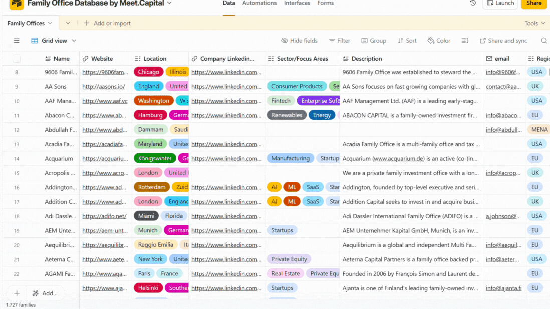Switch to the Automations tab
Image resolution: width=550 pixels, height=309 pixels.
259,3
